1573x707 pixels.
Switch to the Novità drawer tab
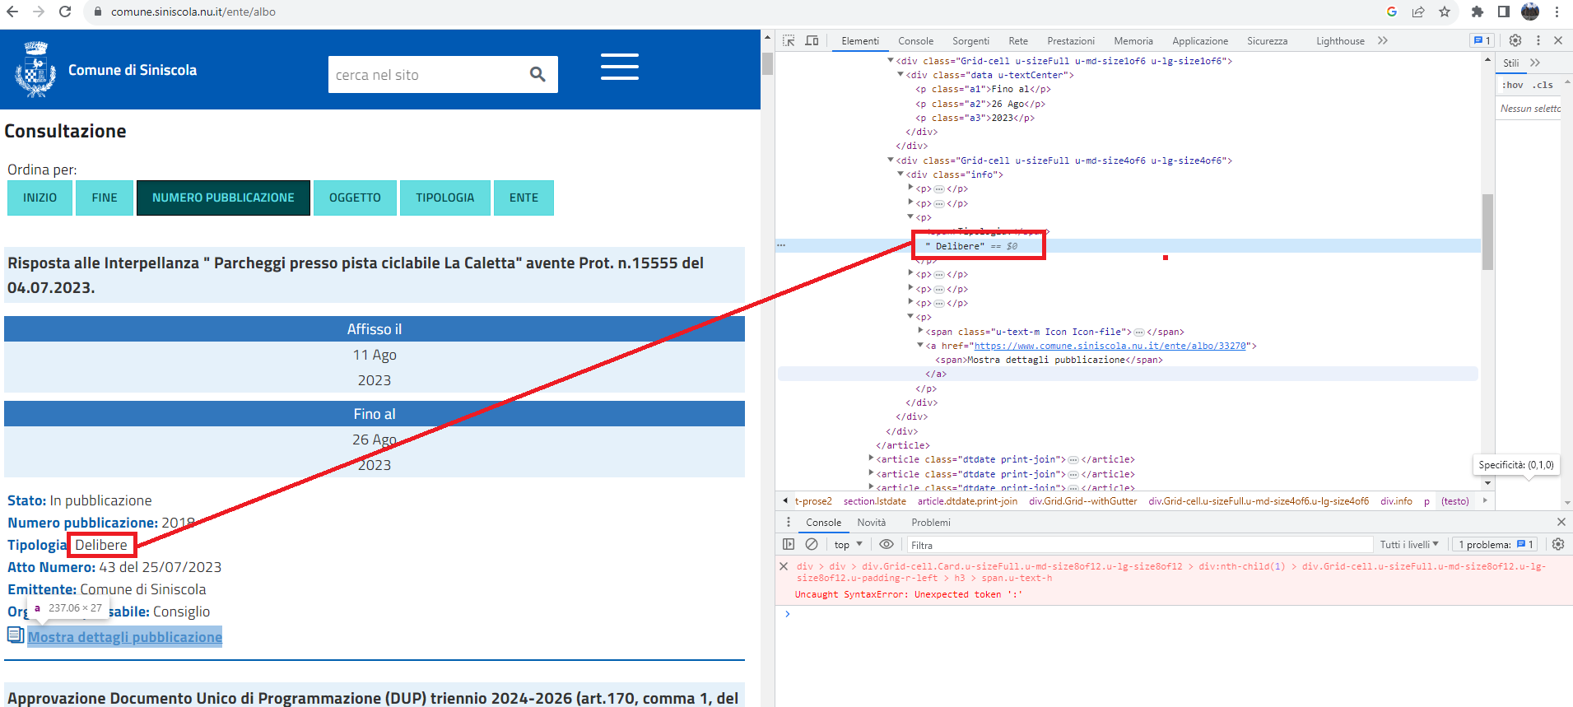(872, 523)
